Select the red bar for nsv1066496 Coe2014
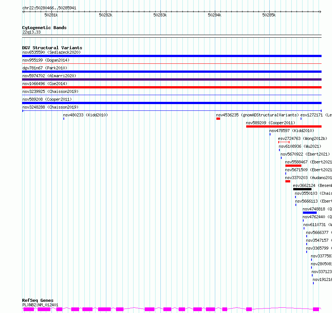 click(172, 87)
